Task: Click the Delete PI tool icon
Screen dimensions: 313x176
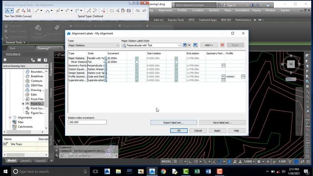Action: click(23, 11)
